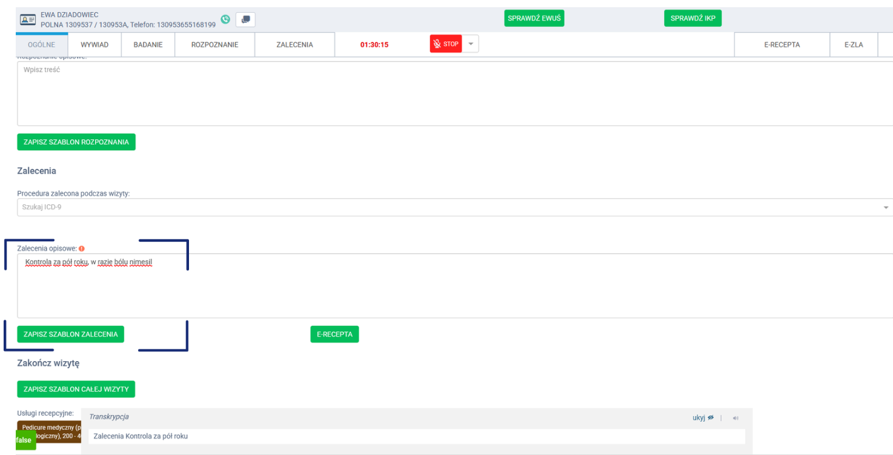Viewport: 893px width, 455px height.
Task: Click the speaker icon in Transkrypcja panel
Action: 735,418
